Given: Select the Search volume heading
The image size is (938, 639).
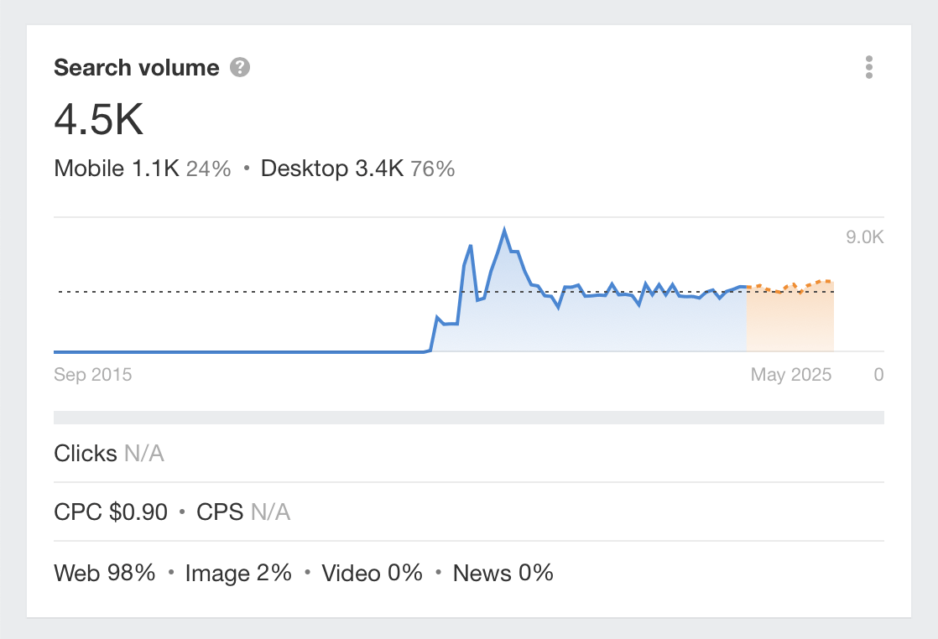Looking at the screenshot, I should click(137, 67).
